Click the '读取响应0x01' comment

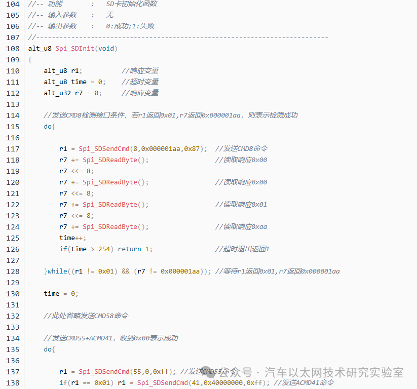tap(241, 205)
